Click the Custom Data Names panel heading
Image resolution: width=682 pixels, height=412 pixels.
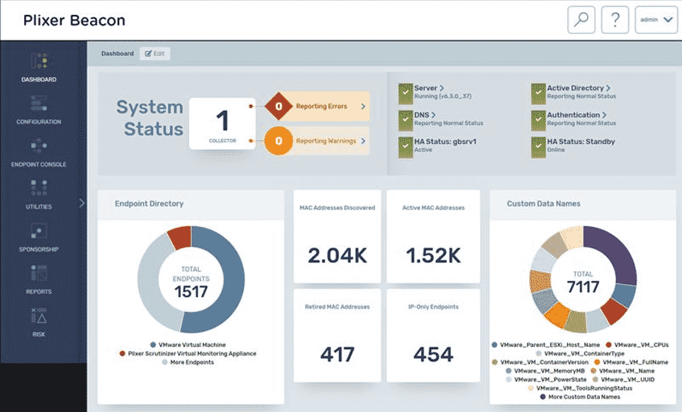tap(543, 204)
